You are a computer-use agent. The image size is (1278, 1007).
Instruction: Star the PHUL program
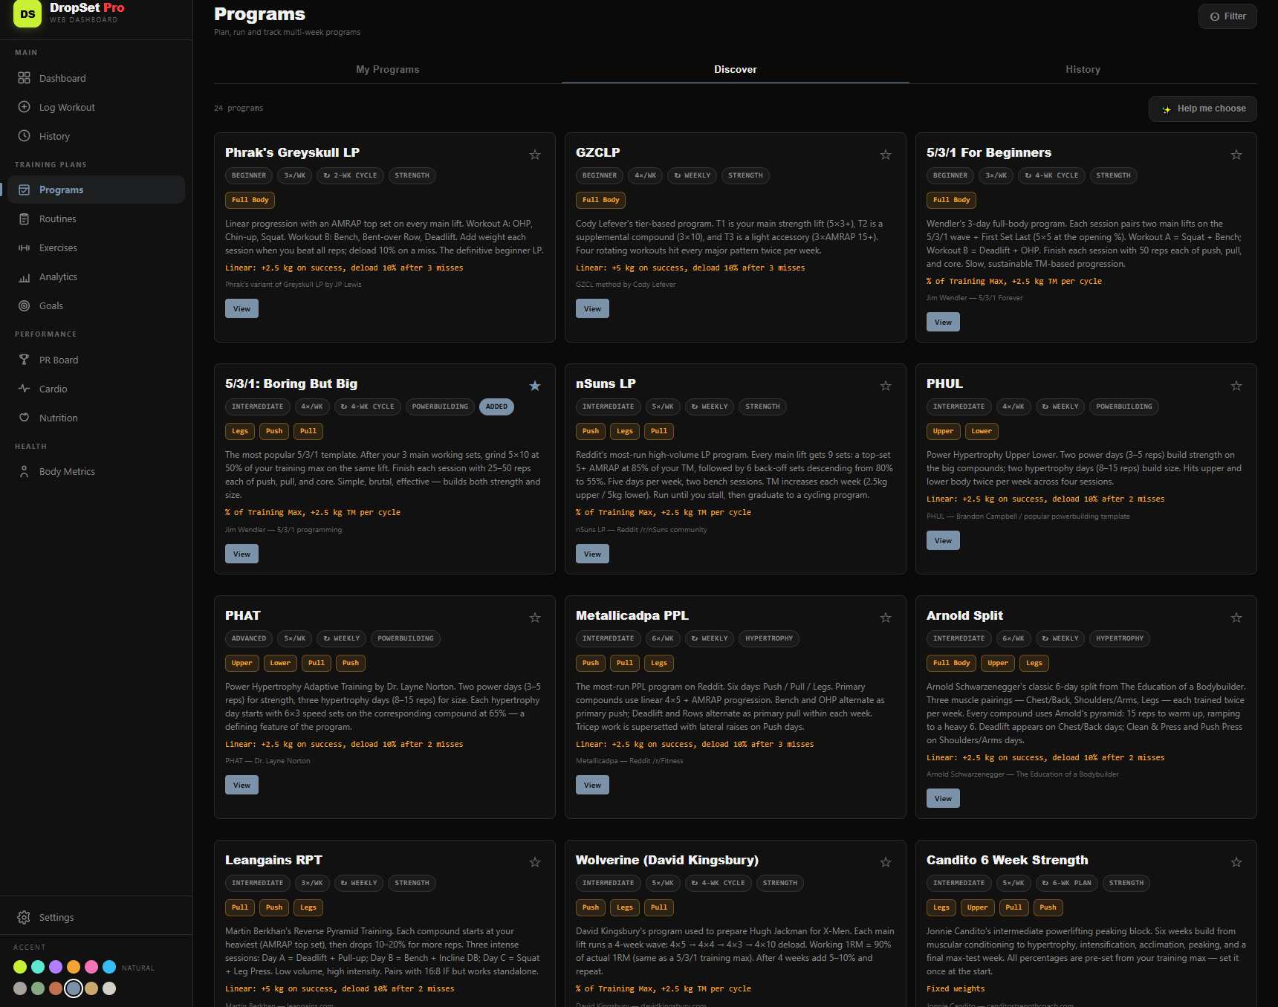[1236, 386]
